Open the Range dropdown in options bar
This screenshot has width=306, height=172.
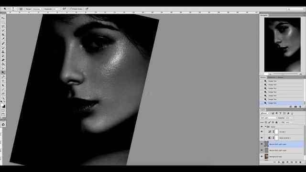point(37,9)
